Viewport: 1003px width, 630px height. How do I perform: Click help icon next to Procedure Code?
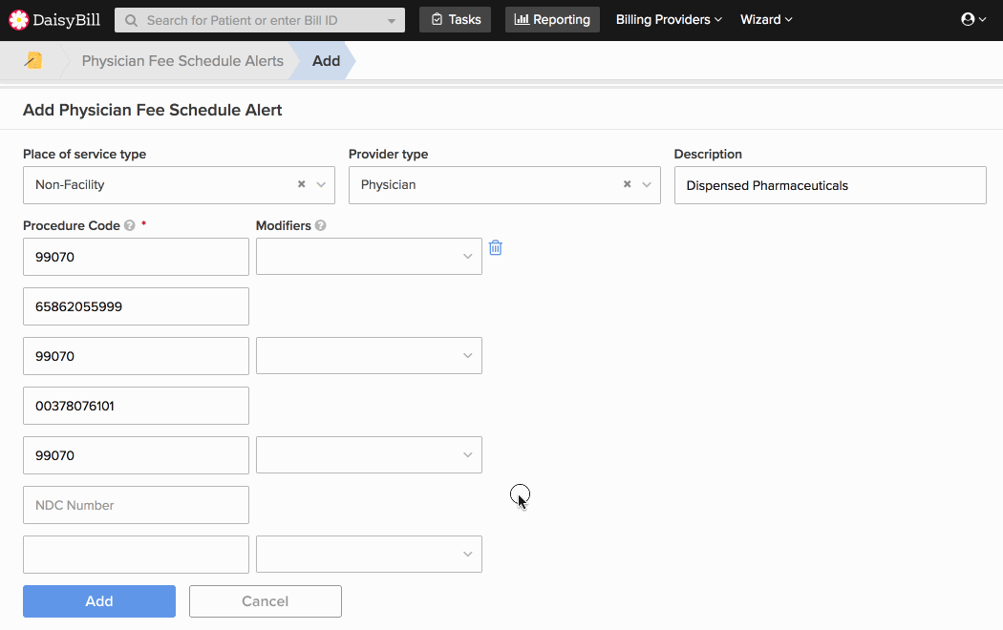coord(129,226)
